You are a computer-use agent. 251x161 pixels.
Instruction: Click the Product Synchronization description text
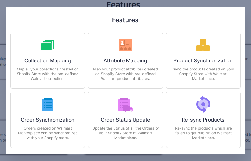203,74
